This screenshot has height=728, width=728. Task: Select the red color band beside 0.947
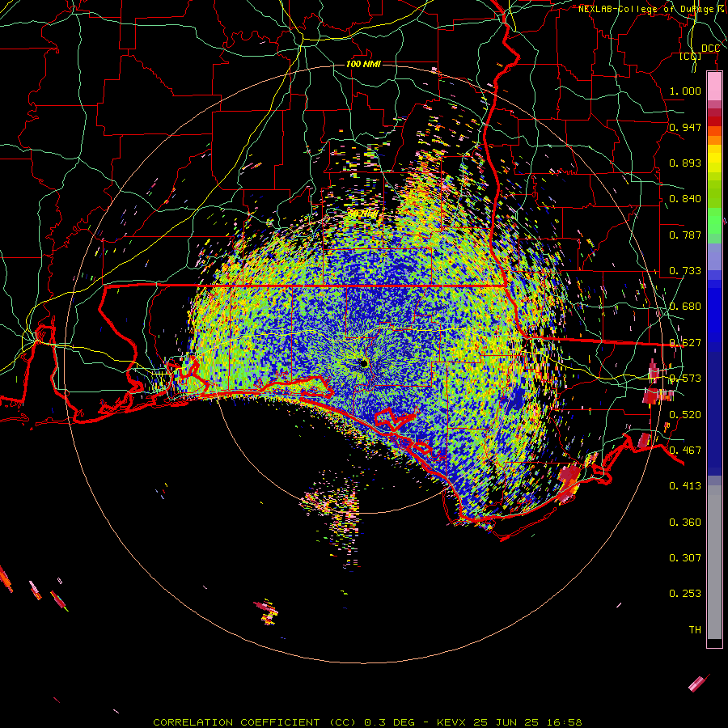714,121
